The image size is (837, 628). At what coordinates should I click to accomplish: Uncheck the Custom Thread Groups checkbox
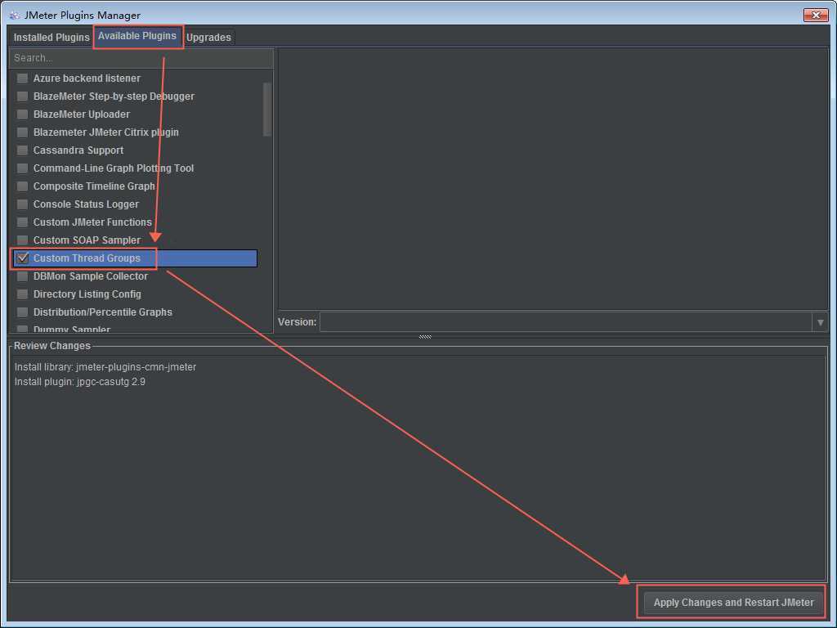coord(22,258)
